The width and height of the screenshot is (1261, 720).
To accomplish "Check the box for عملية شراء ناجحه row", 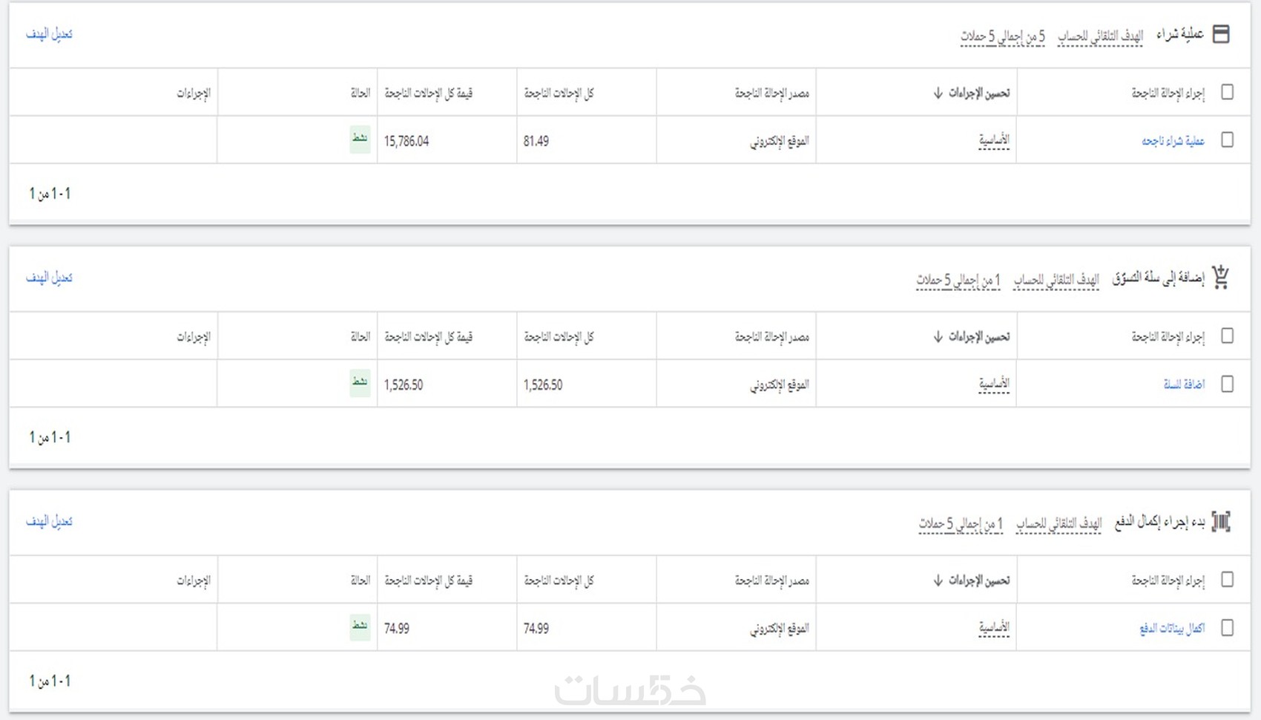I will 1227,140.
